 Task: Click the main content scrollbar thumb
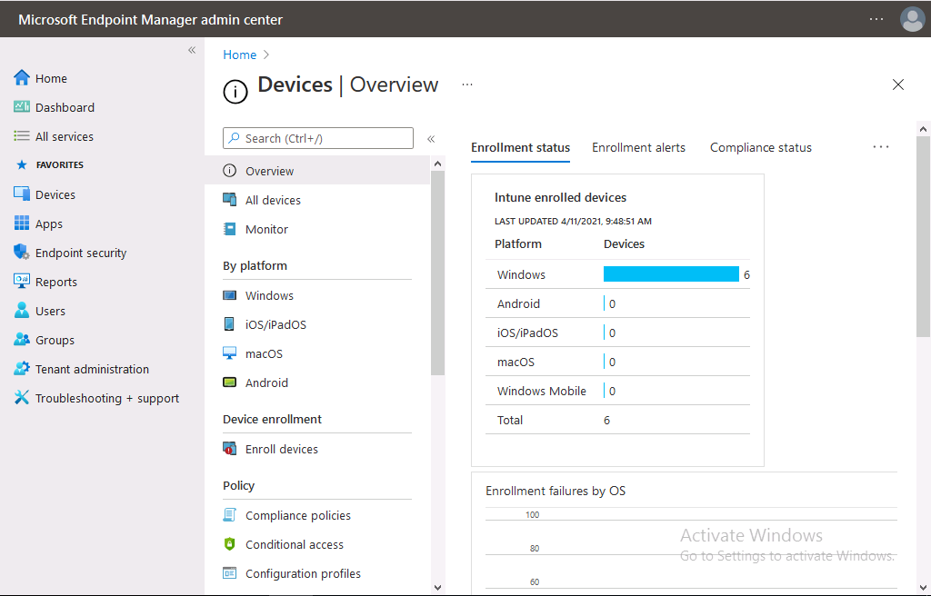point(923,237)
